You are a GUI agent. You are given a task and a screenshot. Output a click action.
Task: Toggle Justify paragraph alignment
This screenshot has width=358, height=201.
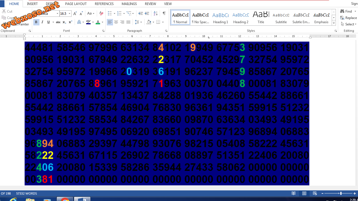tap(128, 22)
